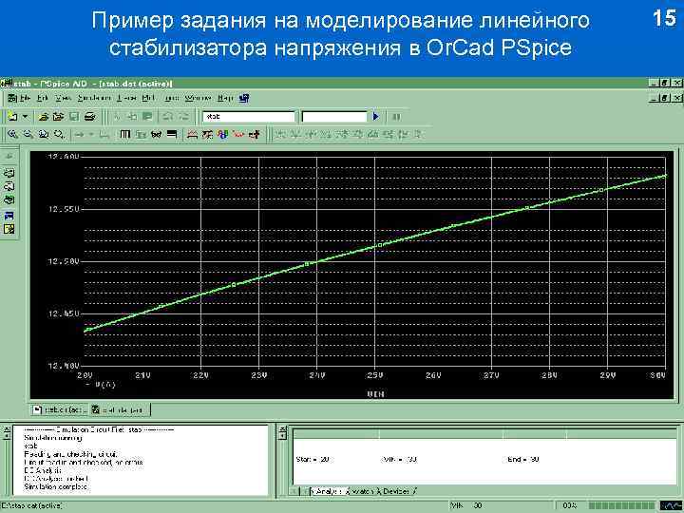
Task: Open the Tools menu
Action: (171, 98)
